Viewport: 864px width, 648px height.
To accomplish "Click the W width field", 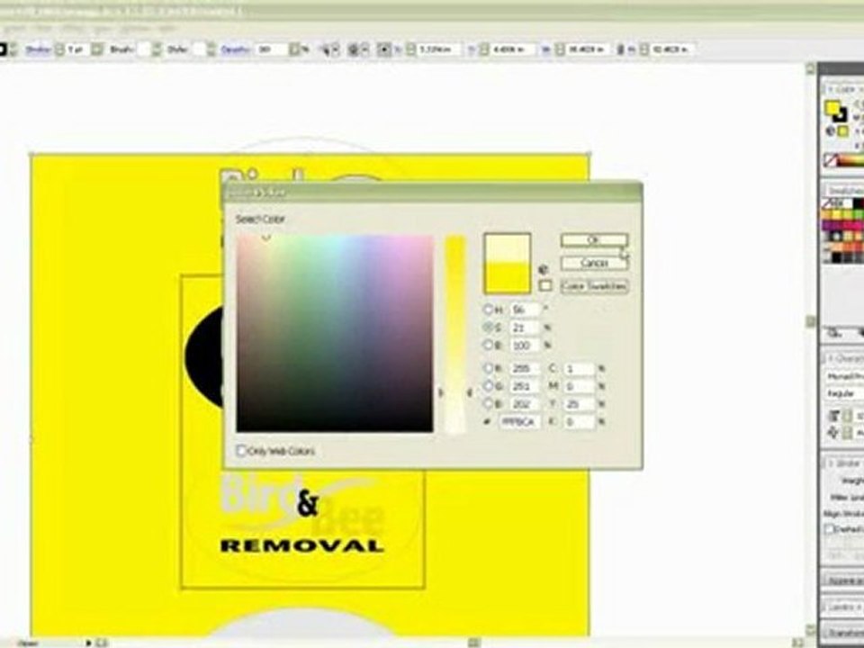I will 586,49.
